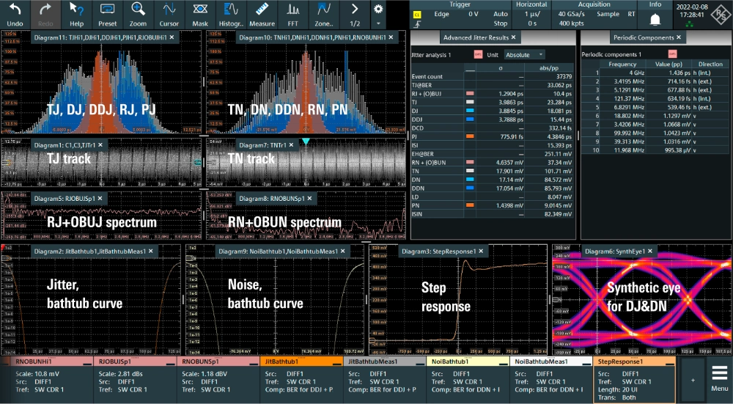Click the DDJ row blue color swatch
The image size is (733, 404).
click(470, 120)
